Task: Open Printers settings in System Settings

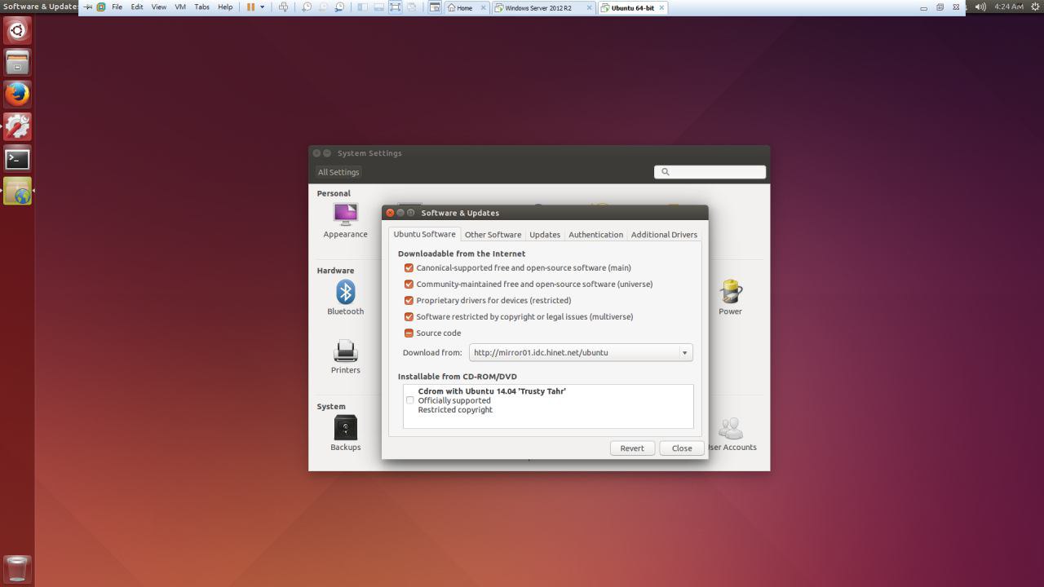Action: click(345, 356)
